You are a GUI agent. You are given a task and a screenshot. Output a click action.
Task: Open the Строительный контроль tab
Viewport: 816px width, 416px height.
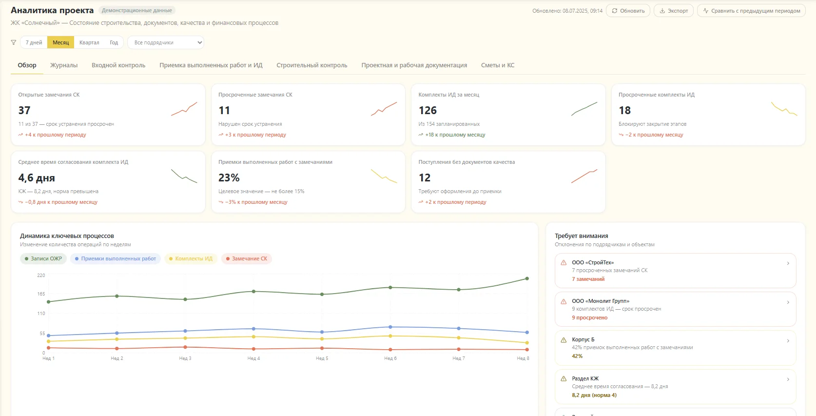pyautogui.click(x=312, y=65)
